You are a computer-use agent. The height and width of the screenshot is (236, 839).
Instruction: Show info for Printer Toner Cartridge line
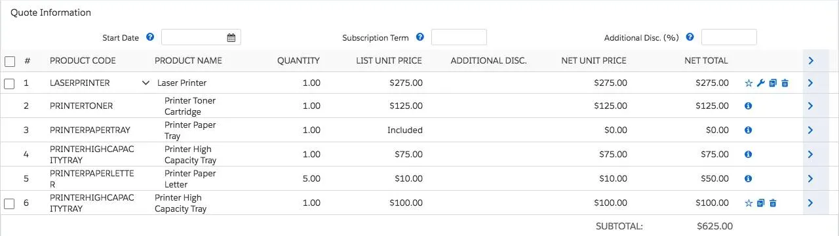click(x=749, y=106)
